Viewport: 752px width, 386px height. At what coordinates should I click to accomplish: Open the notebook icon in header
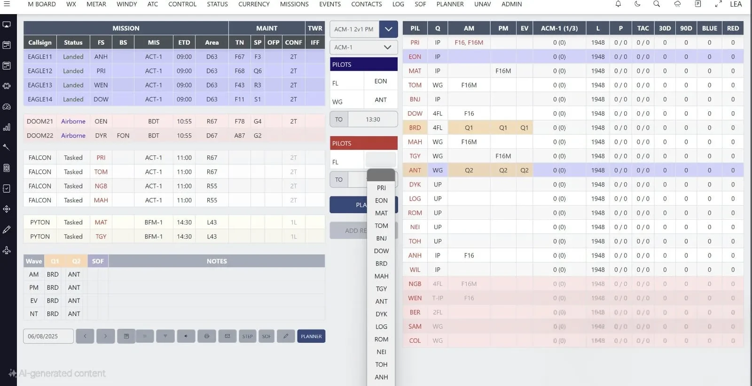pyautogui.click(x=698, y=4)
